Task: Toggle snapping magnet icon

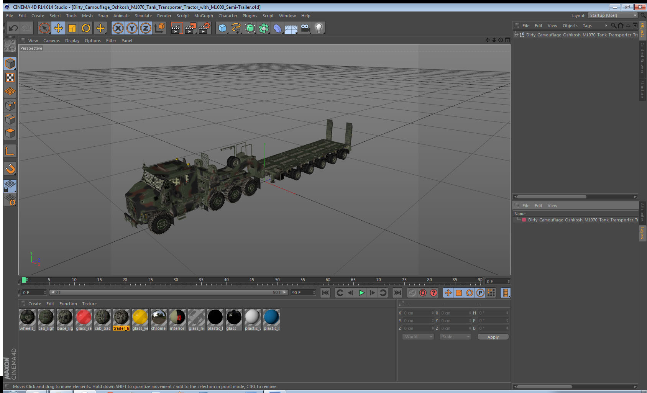Action: click(10, 169)
